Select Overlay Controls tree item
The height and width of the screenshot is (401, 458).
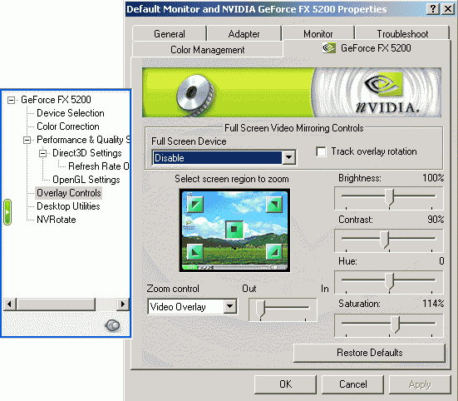(69, 193)
